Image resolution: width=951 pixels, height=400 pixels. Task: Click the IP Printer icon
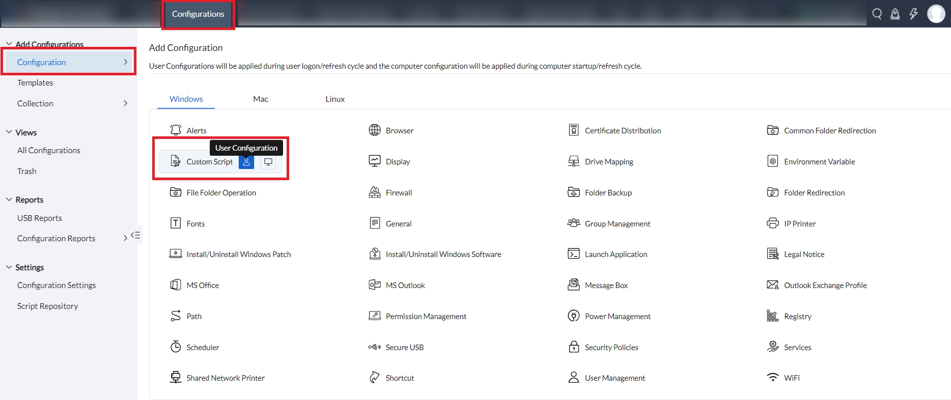pos(773,223)
